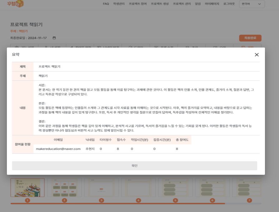Open the 알림 notifications menu
The width and height of the screenshot is (279, 212).
[198, 4]
